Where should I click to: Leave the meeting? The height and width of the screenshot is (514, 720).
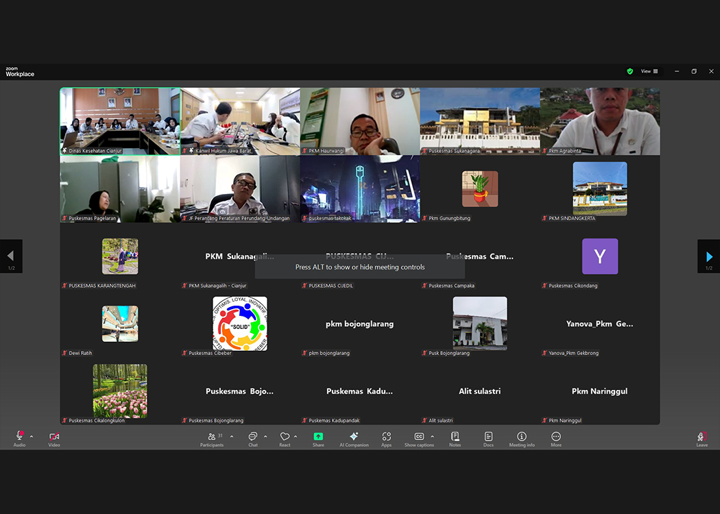click(x=701, y=438)
